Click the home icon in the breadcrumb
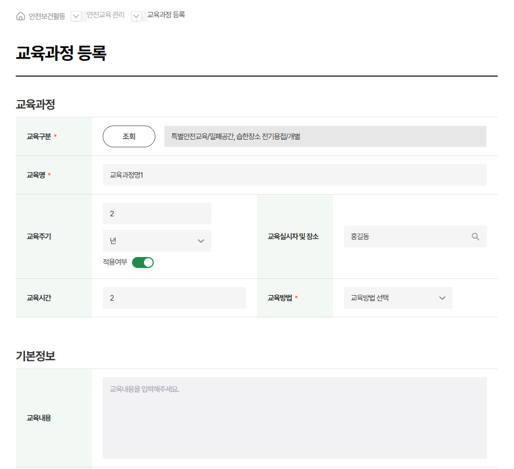This screenshot has width=514, height=469. pos(21,16)
